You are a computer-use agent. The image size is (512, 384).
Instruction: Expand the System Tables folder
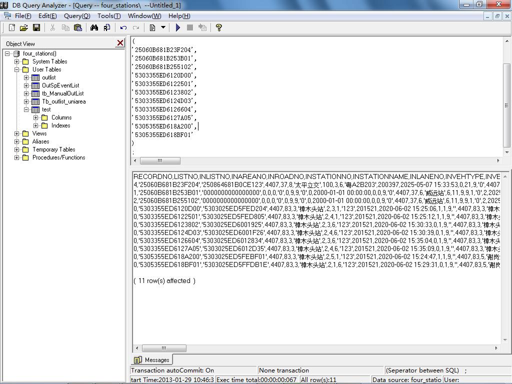16,61
